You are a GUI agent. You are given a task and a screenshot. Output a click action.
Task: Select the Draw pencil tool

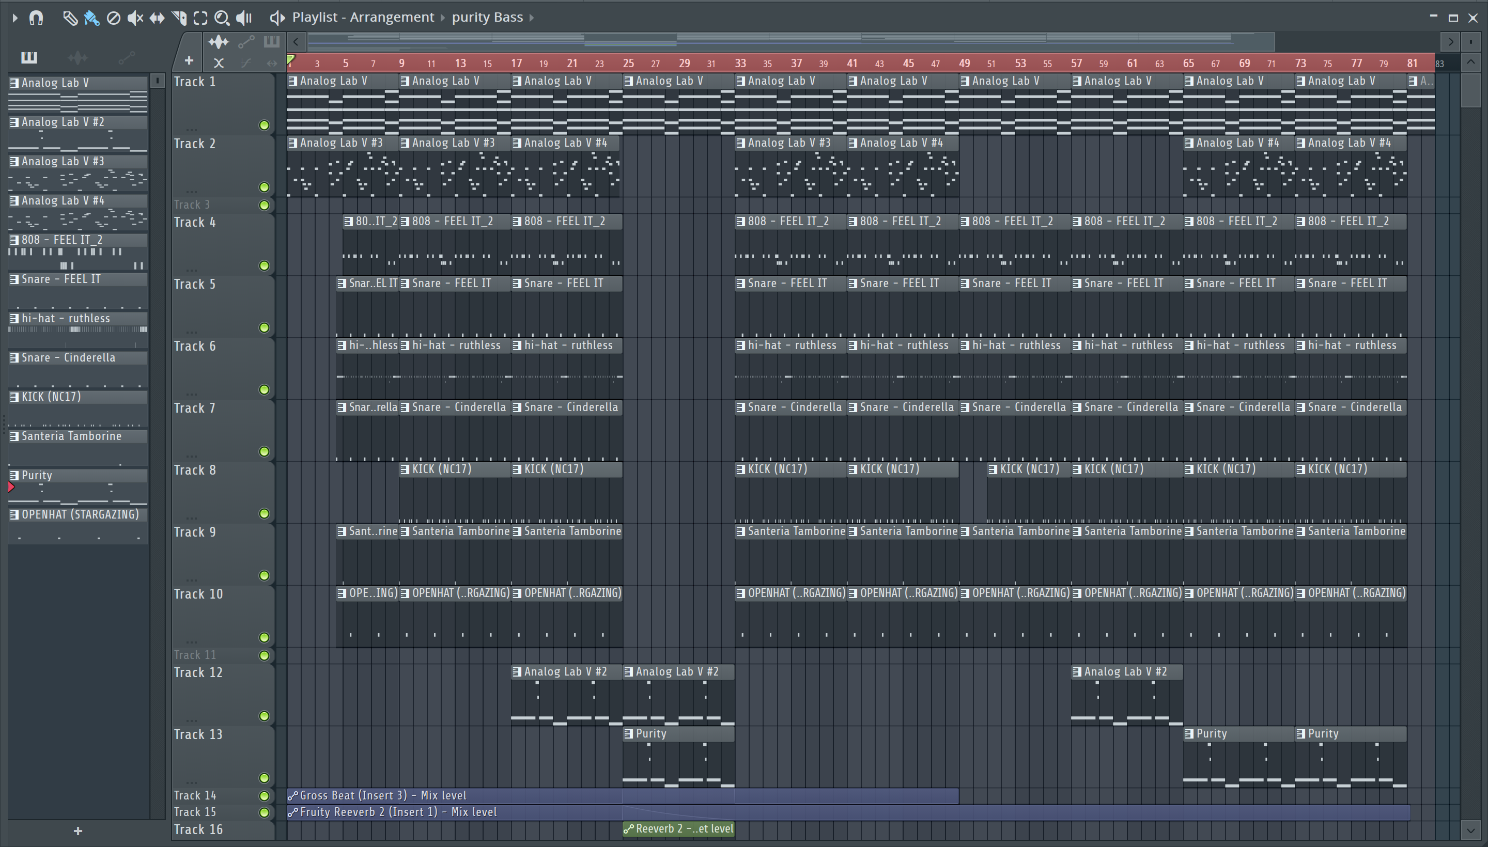pyautogui.click(x=70, y=18)
